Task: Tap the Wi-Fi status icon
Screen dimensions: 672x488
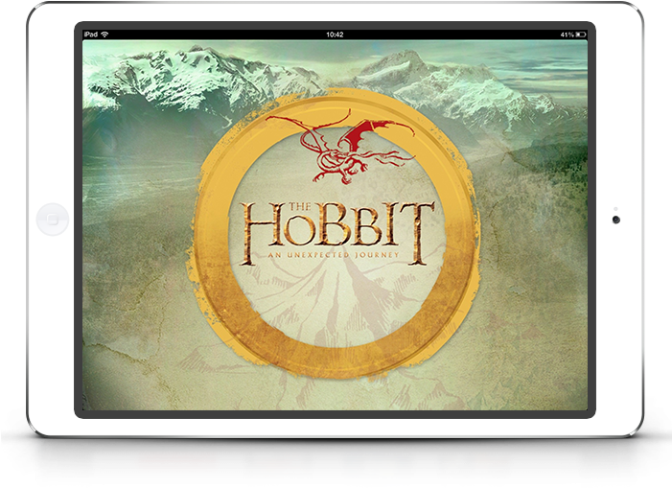Action: coord(105,35)
